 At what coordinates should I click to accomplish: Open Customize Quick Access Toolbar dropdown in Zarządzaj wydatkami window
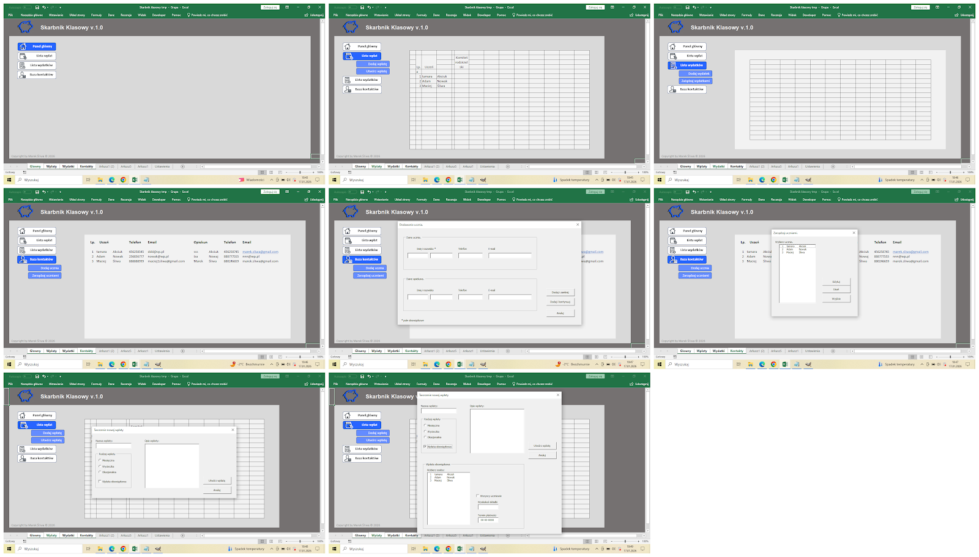710,7
